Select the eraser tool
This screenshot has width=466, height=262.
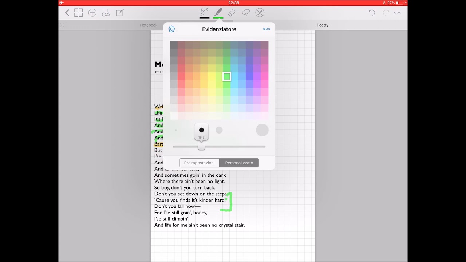click(x=232, y=13)
